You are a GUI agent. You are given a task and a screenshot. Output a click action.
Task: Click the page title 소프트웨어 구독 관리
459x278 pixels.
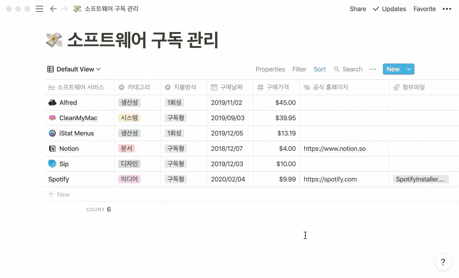coord(143,40)
